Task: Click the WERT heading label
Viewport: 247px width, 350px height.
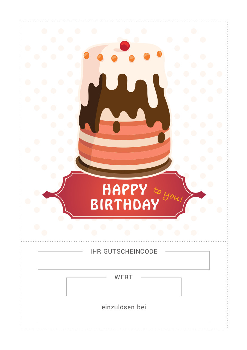Action: click(123, 277)
